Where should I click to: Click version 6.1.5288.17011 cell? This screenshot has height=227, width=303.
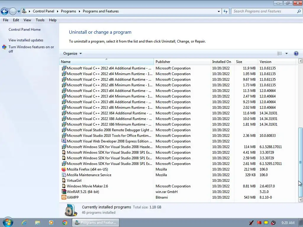pyautogui.click(x=270, y=147)
